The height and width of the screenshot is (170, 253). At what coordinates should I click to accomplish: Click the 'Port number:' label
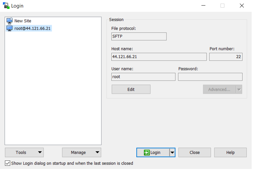pyautogui.click(x=222, y=49)
